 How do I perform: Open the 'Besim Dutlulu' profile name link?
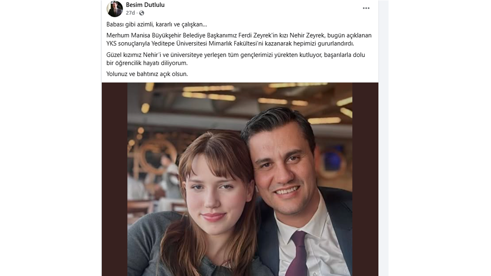pyautogui.click(x=145, y=5)
